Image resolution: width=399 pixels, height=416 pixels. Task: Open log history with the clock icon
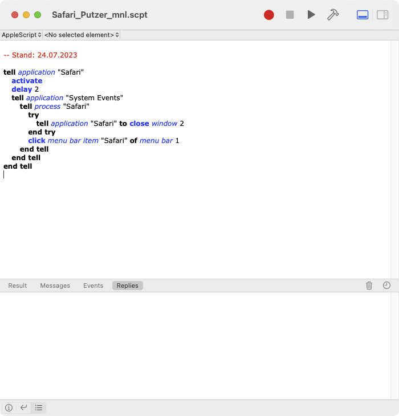[x=386, y=285]
